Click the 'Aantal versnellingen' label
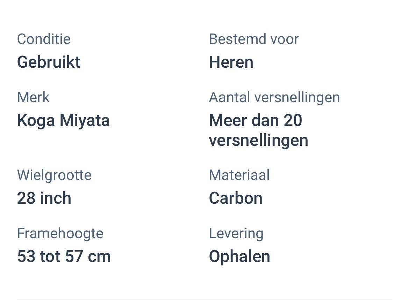The image size is (409, 300). 274,97
